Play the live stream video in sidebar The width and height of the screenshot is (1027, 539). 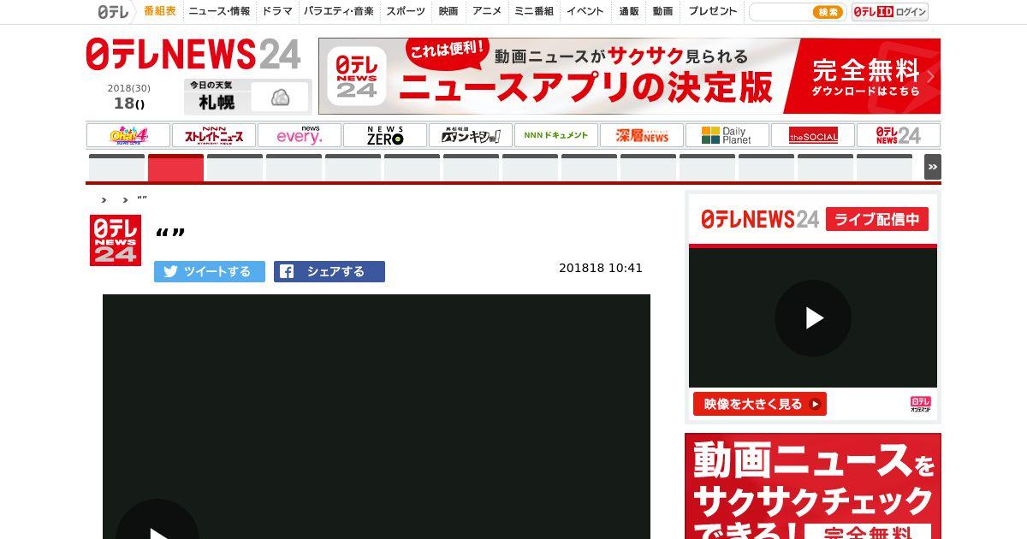[813, 318]
